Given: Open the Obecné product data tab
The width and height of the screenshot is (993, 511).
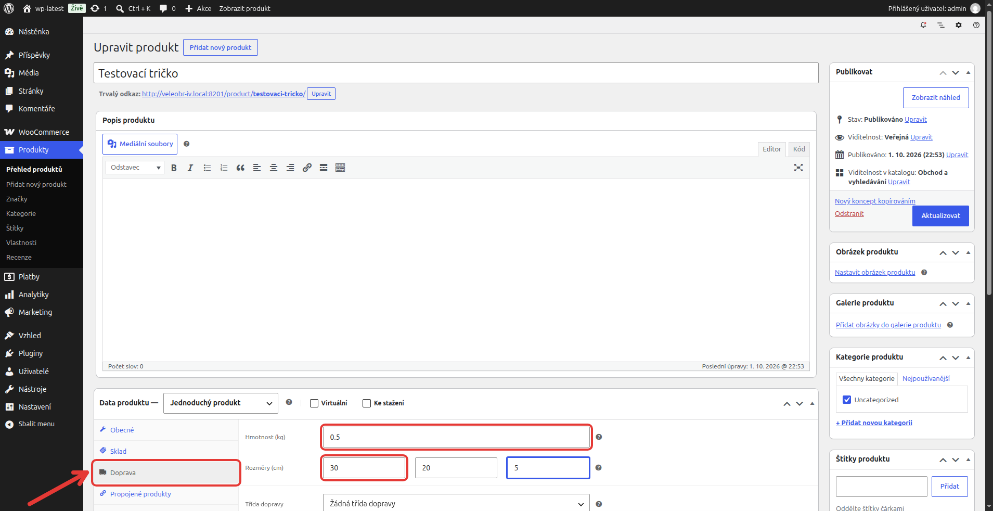Looking at the screenshot, I should tap(166, 430).
